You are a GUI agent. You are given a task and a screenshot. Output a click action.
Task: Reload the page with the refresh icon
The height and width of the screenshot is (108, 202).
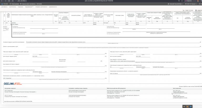(x=13, y=1)
